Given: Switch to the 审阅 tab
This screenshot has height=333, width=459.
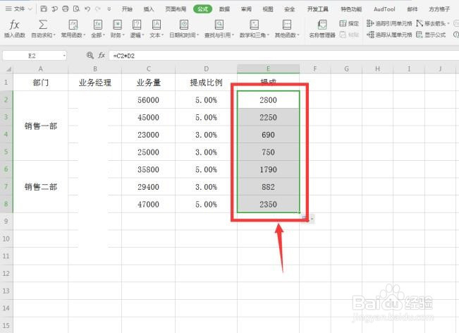Looking at the screenshot, I should [246, 9].
